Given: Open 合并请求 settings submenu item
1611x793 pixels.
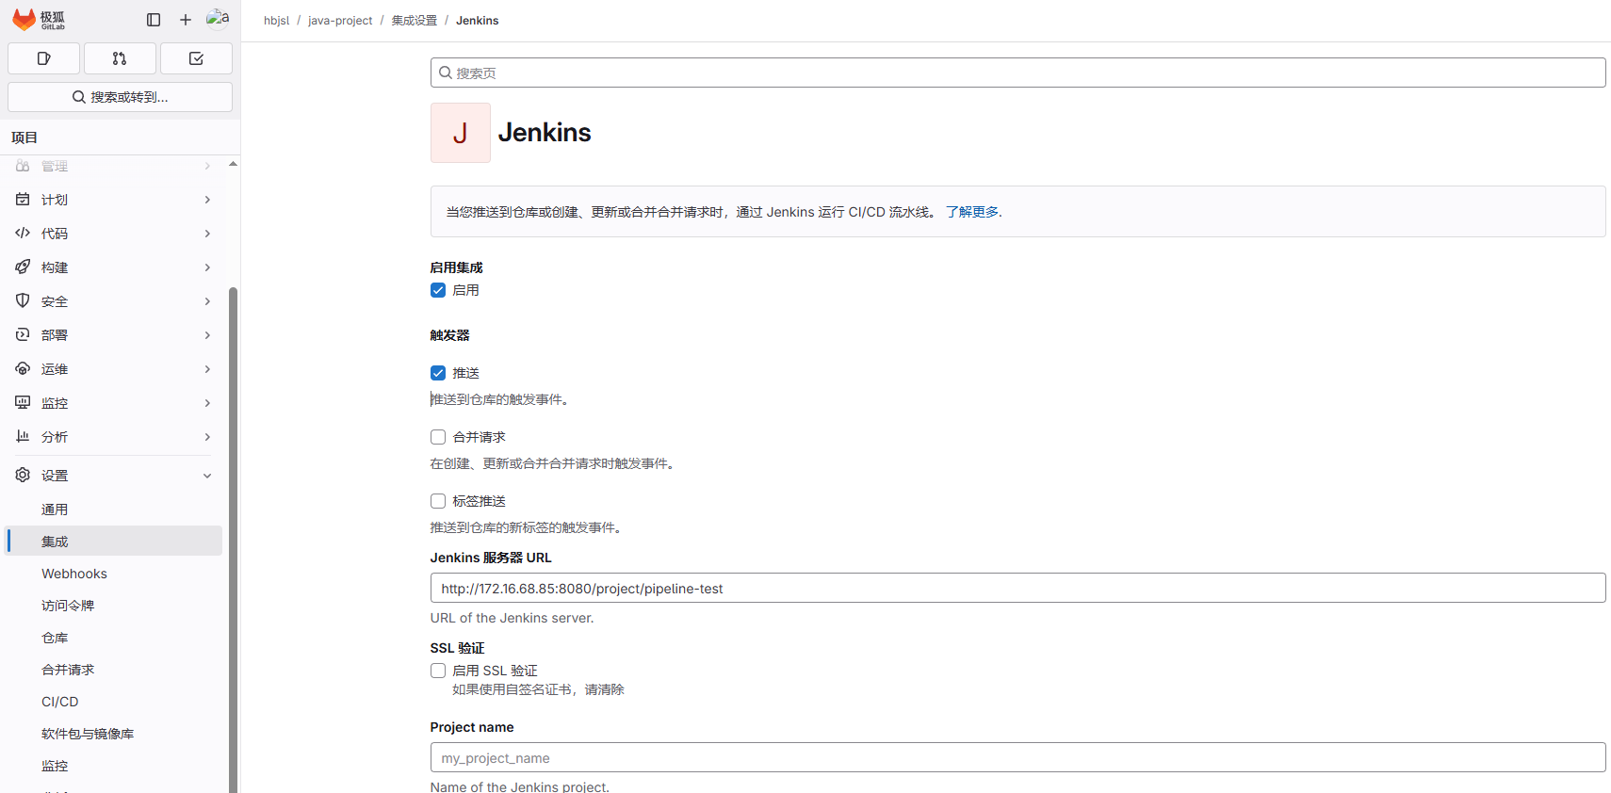Looking at the screenshot, I should pyautogui.click(x=113, y=670).
